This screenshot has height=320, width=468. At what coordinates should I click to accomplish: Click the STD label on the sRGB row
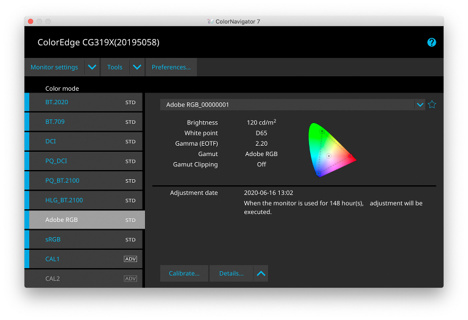point(130,240)
